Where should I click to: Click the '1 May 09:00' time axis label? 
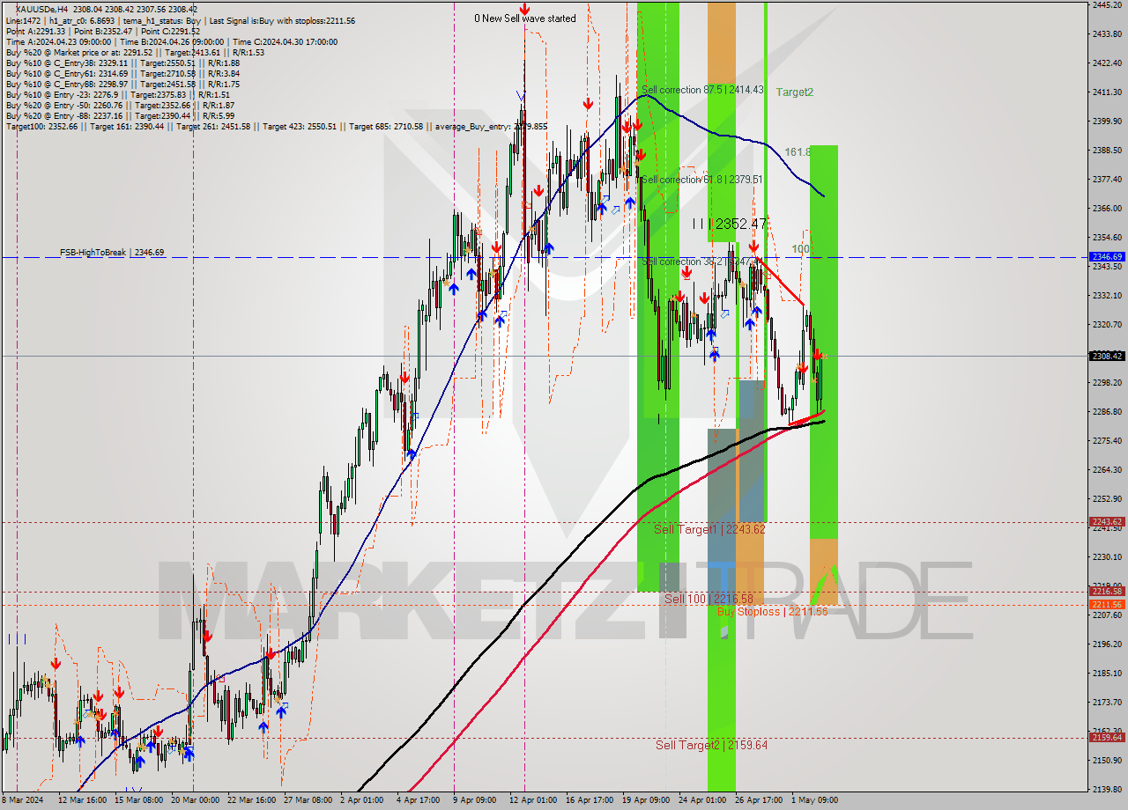[814, 801]
